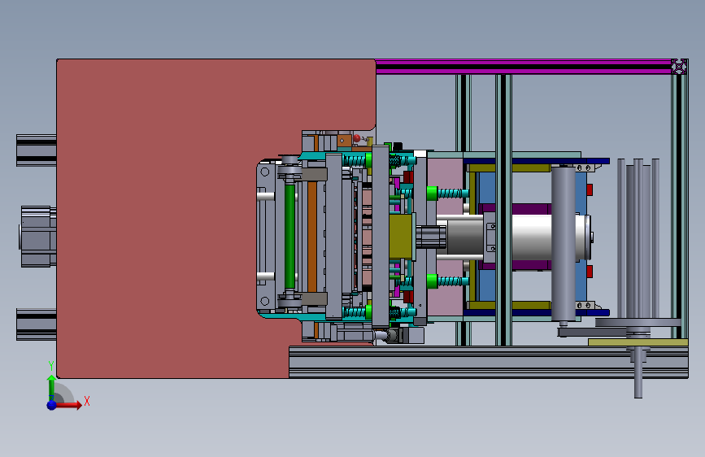Viewport: 705px width, 457px height.
Task: Select the long aluminum extrusion base rail at the bottom
Action: point(488,362)
